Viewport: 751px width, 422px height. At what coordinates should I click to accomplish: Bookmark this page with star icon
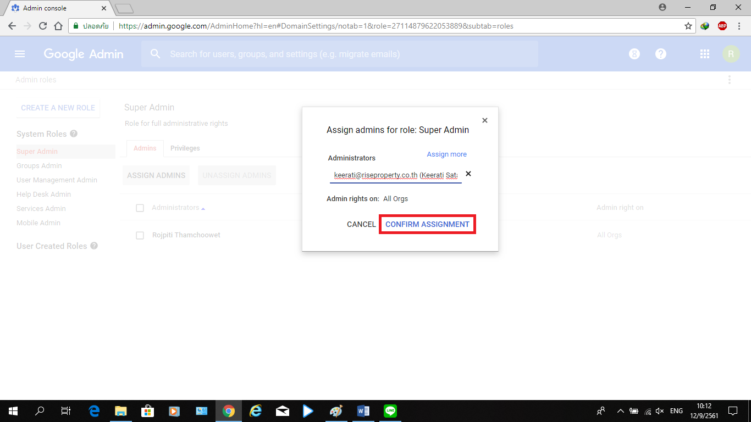click(x=688, y=26)
